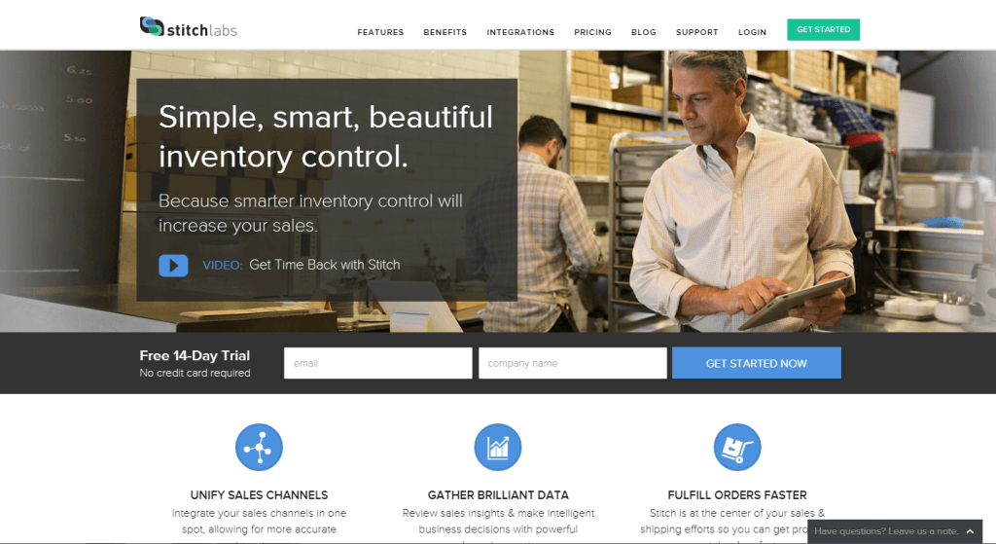This screenshot has width=996, height=544.
Task: Click the Stitch Labs logo
Action: [188, 27]
